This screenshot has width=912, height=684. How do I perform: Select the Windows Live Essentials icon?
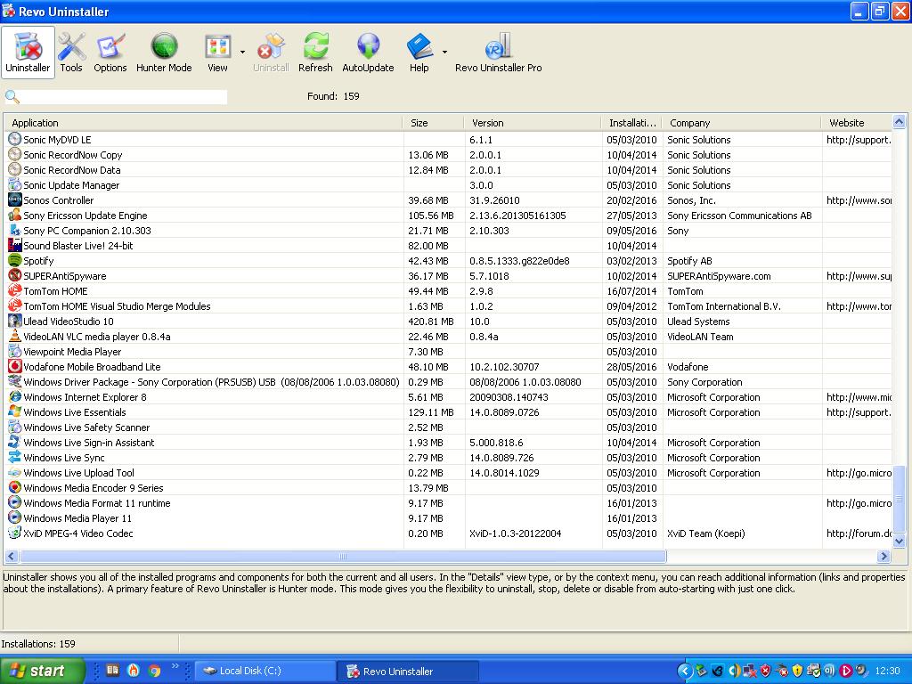click(x=14, y=411)
